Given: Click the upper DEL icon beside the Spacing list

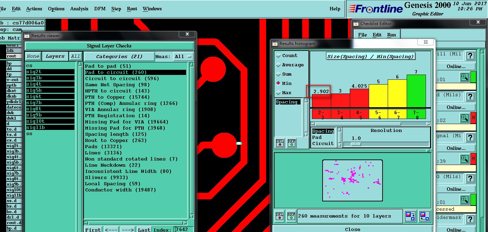Looking at the screenshot, I should point(279,143).
